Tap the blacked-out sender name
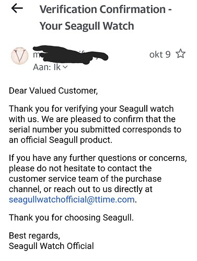The image size is (197, 261). tap(71, 54)
